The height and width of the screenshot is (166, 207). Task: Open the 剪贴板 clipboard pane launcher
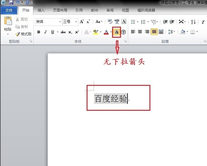click(31, 41)
